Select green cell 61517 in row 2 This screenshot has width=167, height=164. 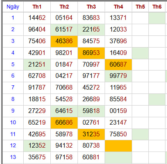64,30
